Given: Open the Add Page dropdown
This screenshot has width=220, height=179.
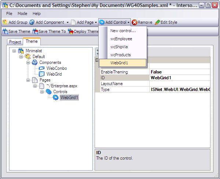Looking at the screenshot, I should pyautogui.click(x=96, y=23).
